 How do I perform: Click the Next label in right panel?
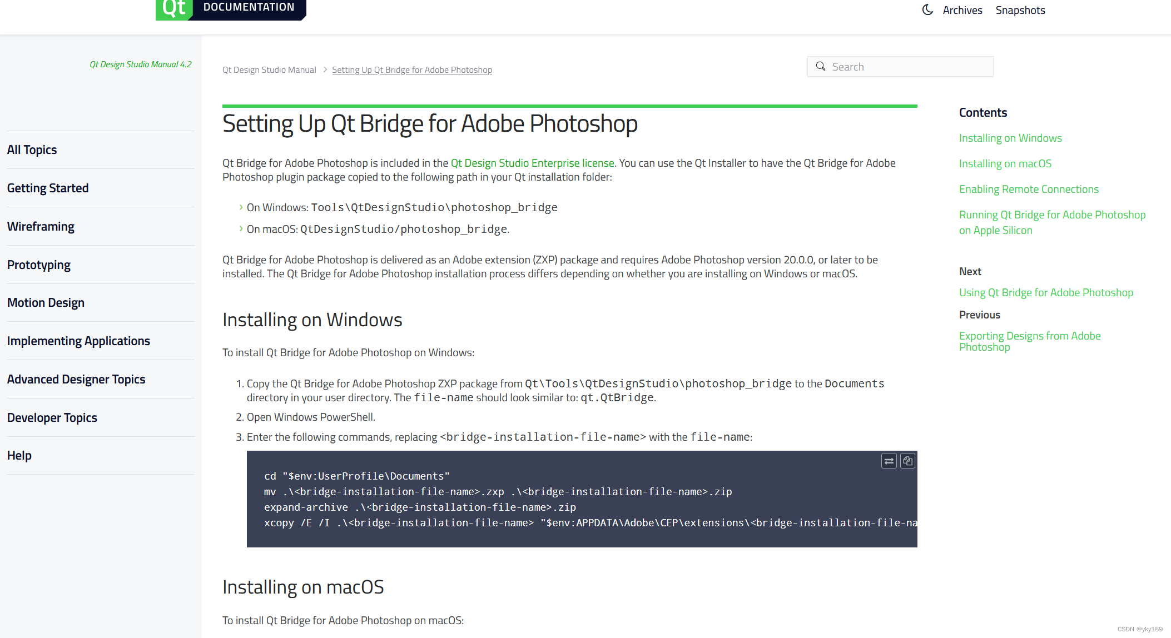(970, 272)
